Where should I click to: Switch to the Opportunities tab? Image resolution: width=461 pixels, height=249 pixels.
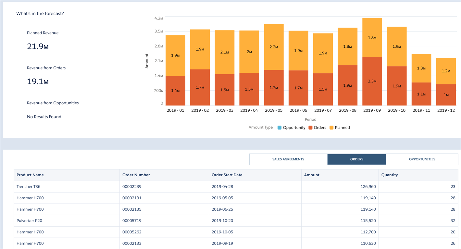[x=422, y=159]
